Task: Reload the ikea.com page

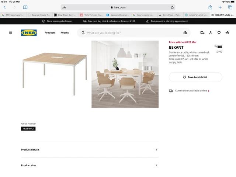Action: click(x=172, y=7)
